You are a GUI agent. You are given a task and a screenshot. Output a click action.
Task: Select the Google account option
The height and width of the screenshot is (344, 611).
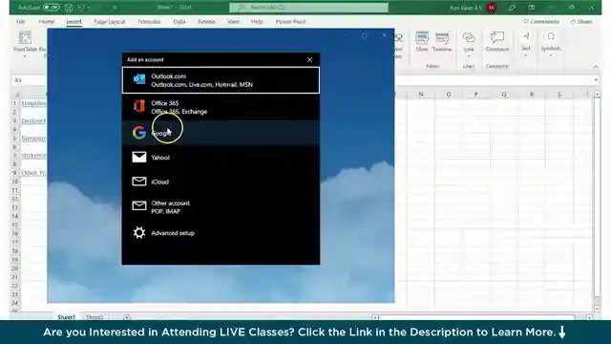pos(221,133)
